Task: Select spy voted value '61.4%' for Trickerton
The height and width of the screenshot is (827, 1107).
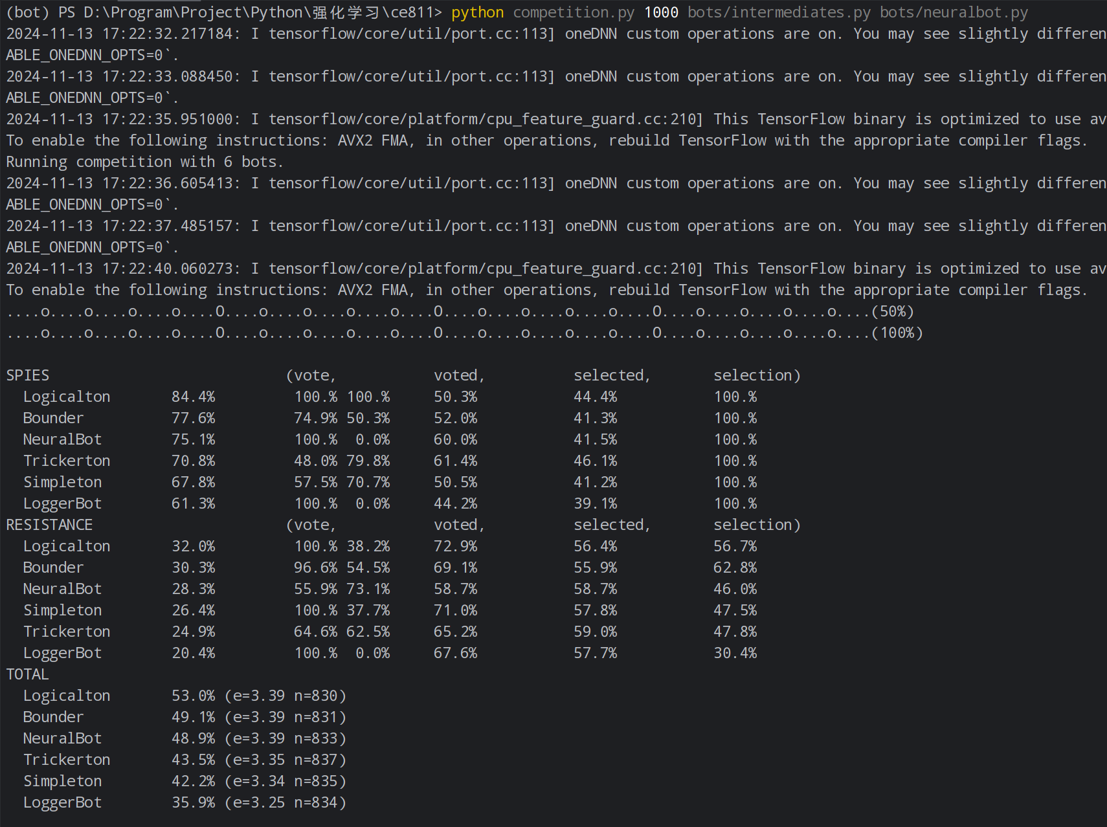Action: [x=456, y=461]
